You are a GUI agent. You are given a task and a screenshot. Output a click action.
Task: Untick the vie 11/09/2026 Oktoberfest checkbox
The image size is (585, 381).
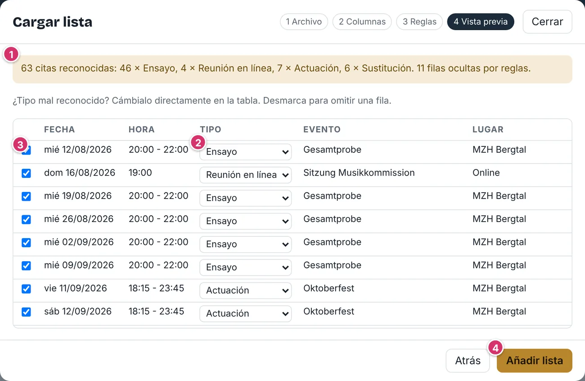(x=27, y=289)
